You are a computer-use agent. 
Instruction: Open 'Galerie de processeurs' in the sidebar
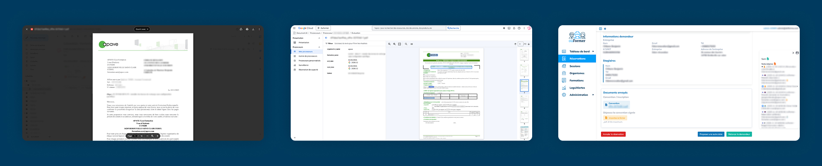coord(308,56)
